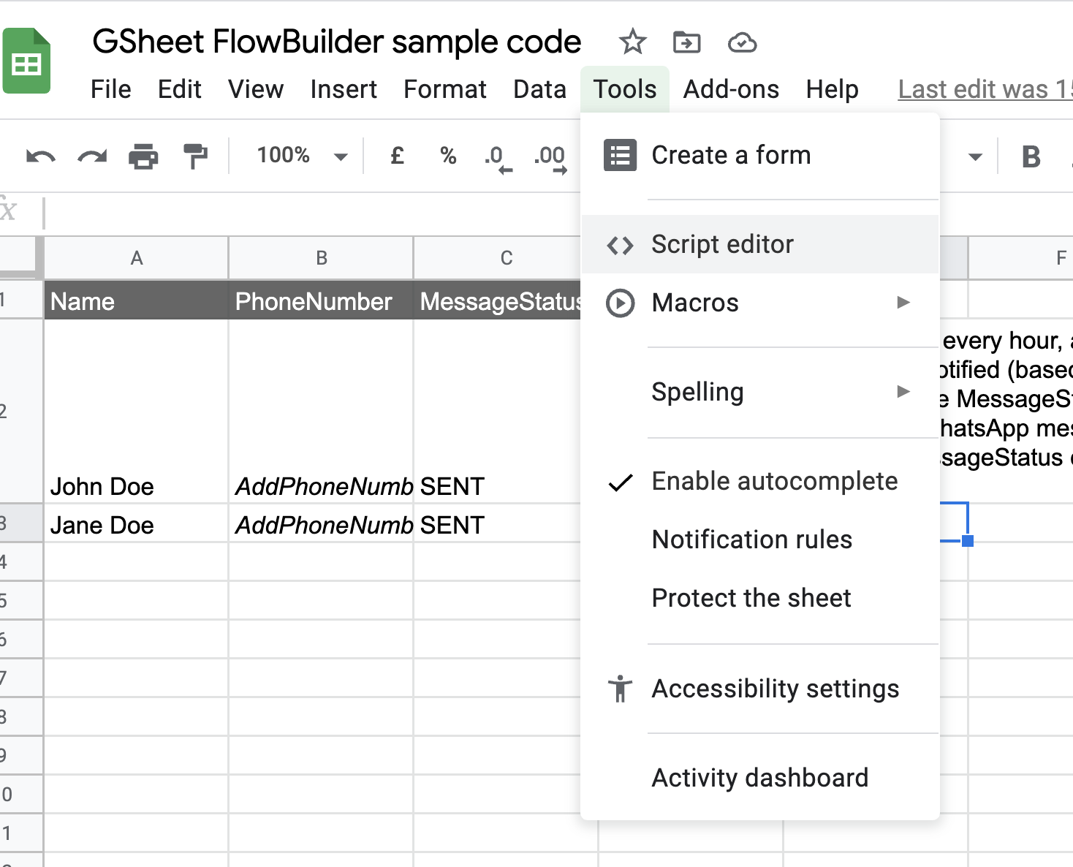Click the move to folder icon

point(686,42)
